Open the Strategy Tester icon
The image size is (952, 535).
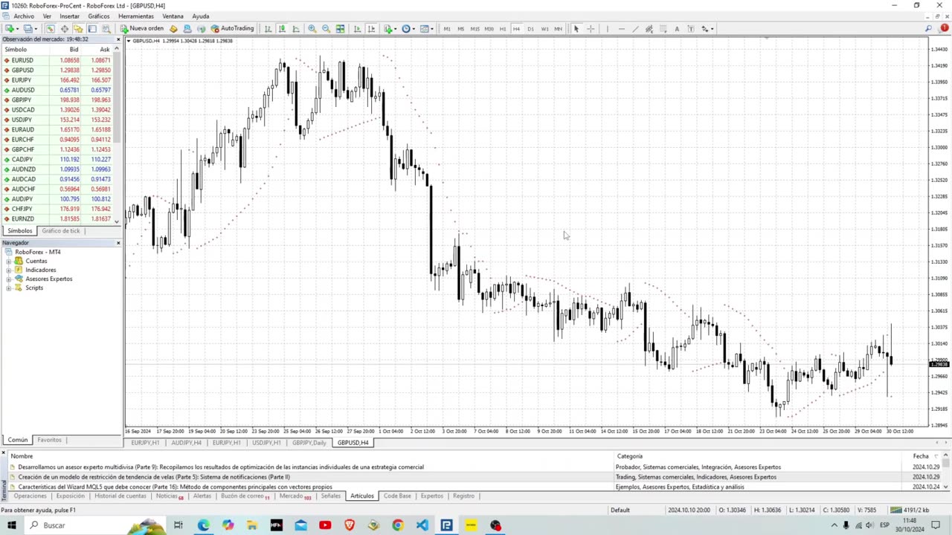[106, 28]
